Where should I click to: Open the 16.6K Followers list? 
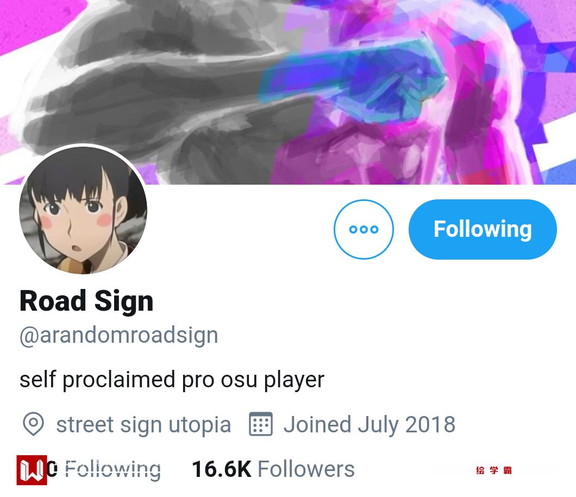[273, 469]
